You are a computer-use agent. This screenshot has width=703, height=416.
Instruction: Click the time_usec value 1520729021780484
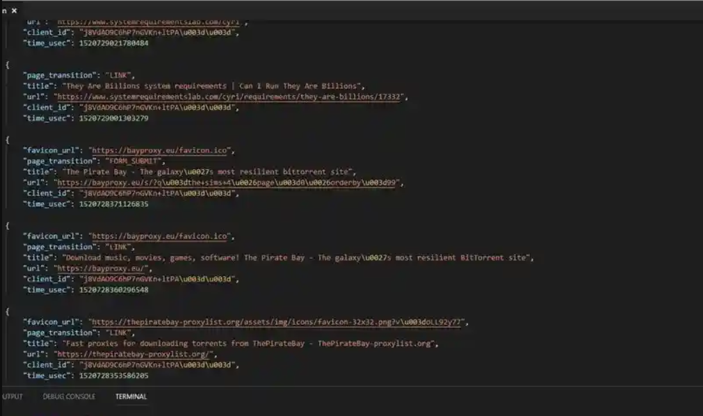113,43
